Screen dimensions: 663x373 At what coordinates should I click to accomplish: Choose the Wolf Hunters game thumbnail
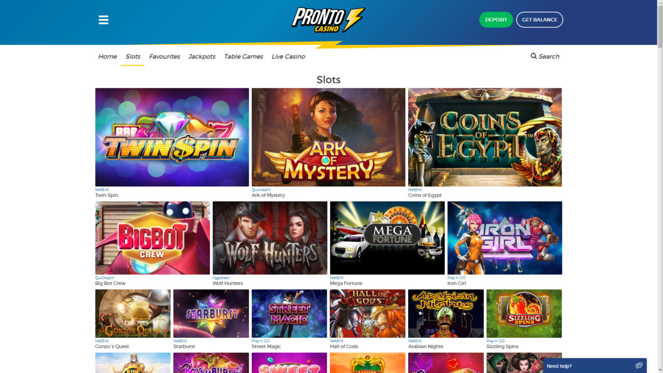pos(270,238)
